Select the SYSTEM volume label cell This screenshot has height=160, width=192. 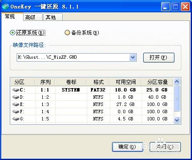pos(71,90)
